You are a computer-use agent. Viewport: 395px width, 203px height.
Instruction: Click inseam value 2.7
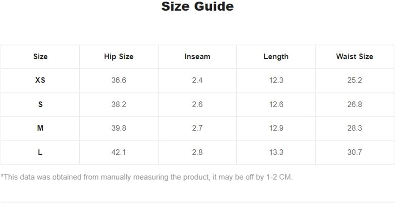pyautogui.click(x=197, y=128)
